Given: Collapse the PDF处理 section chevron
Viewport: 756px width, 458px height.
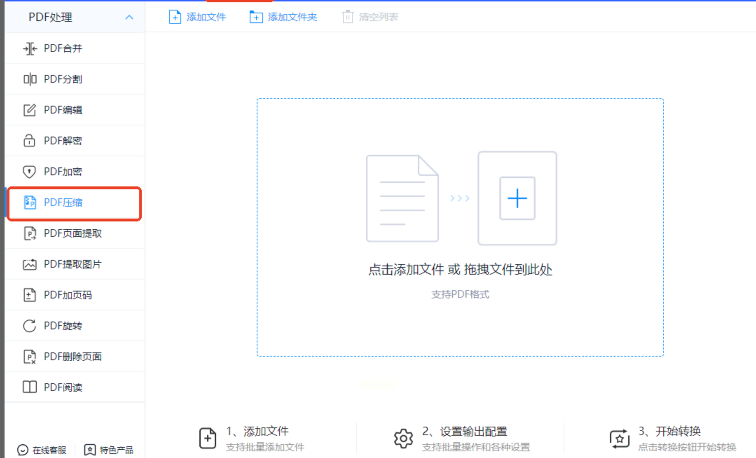Looking at the screenshot, I should coord(129,17).
